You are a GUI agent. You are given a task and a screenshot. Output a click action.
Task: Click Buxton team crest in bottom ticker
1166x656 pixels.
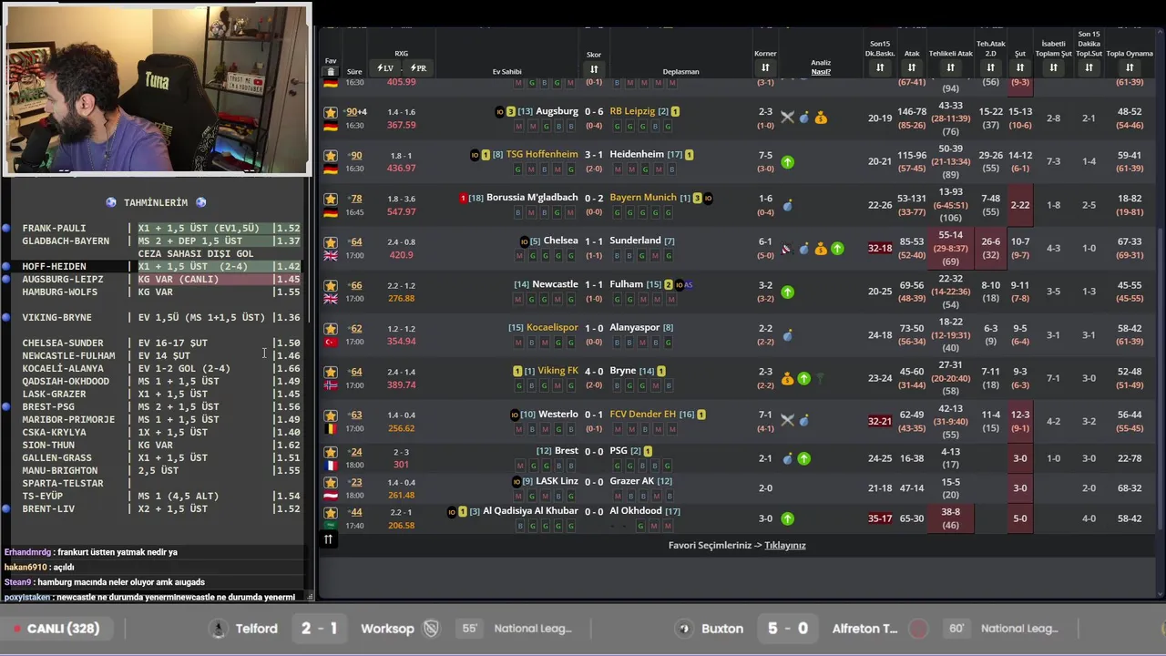point(684,629)
